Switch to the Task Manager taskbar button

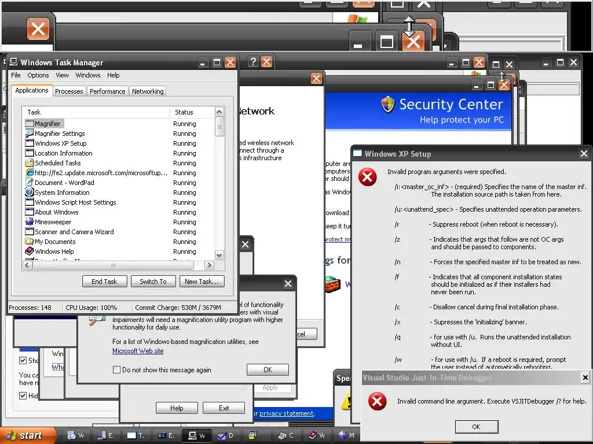197,435
